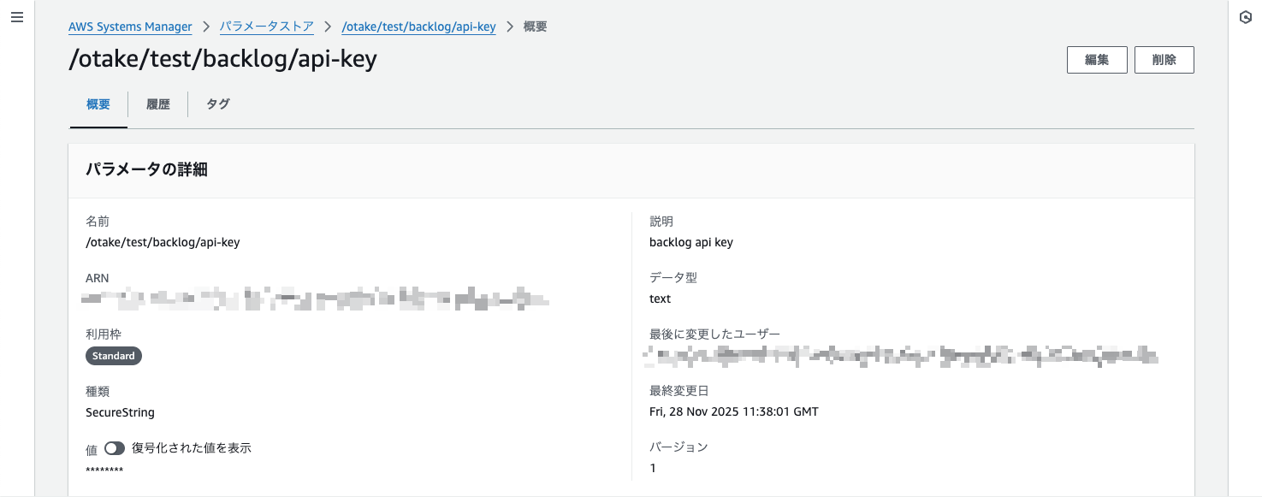This screenshot has width=1262, height=497.
Task: Click the パラメータの詳細 panel header
Action: pos(146,169)
